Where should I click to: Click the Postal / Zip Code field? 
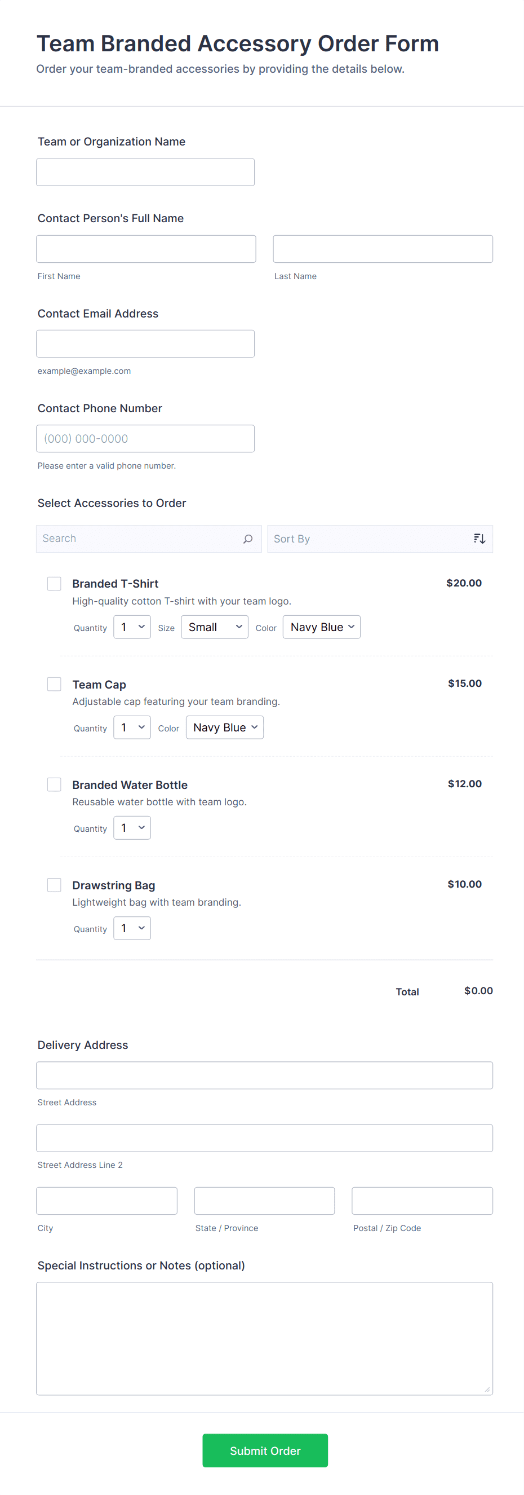422,1201
